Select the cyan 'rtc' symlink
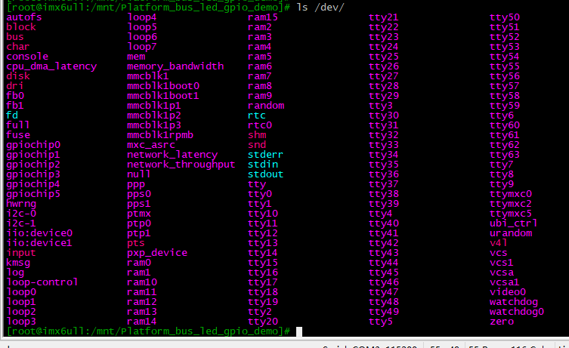The height and width of the screenshot is (348, 569). tap(257, 115)
